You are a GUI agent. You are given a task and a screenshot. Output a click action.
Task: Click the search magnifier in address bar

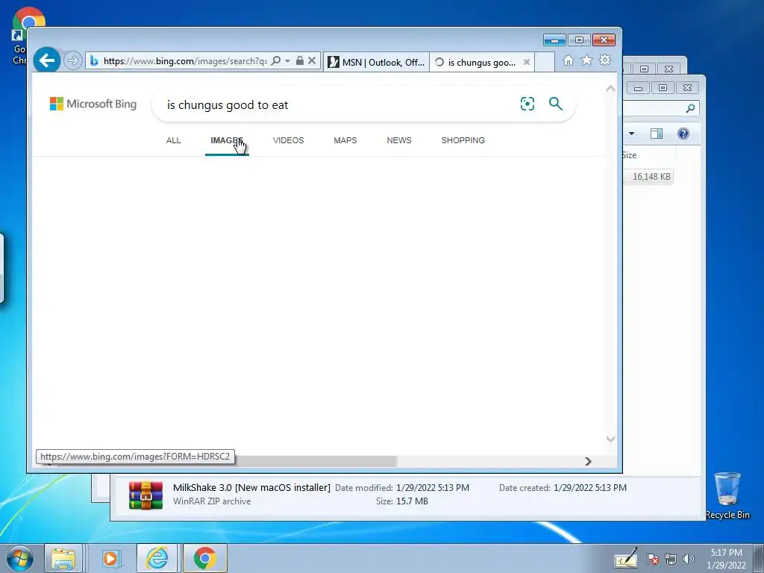(x=276, y=61)
